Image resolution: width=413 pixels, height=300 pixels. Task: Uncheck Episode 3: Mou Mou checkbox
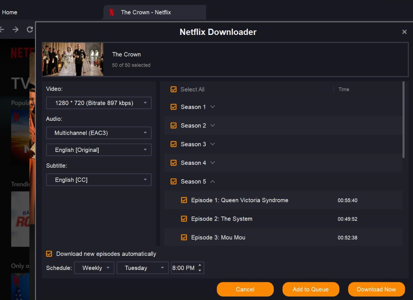(184, 237)
